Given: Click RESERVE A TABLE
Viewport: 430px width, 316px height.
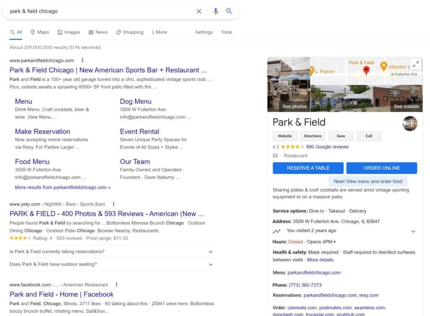Looking at the screenshot, I should coord(308,168).
